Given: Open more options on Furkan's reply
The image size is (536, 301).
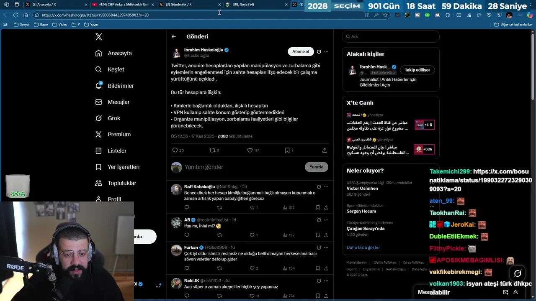Looking at the screenshot, I should coord(326,247).
